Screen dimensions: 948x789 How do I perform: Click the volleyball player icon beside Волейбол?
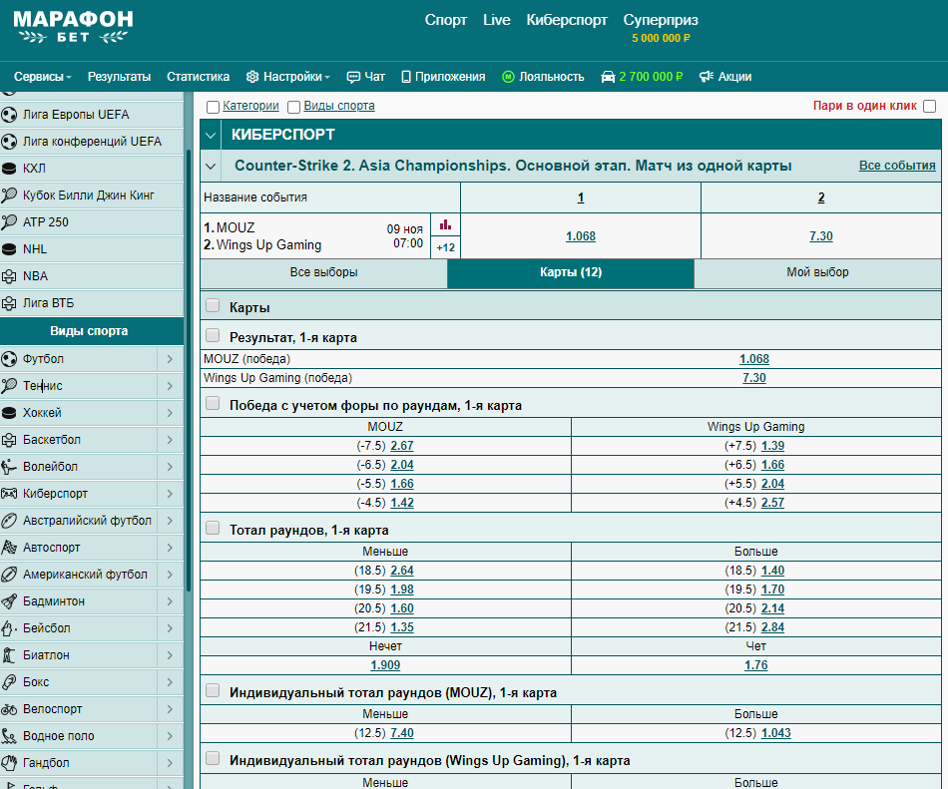point(9,467)
